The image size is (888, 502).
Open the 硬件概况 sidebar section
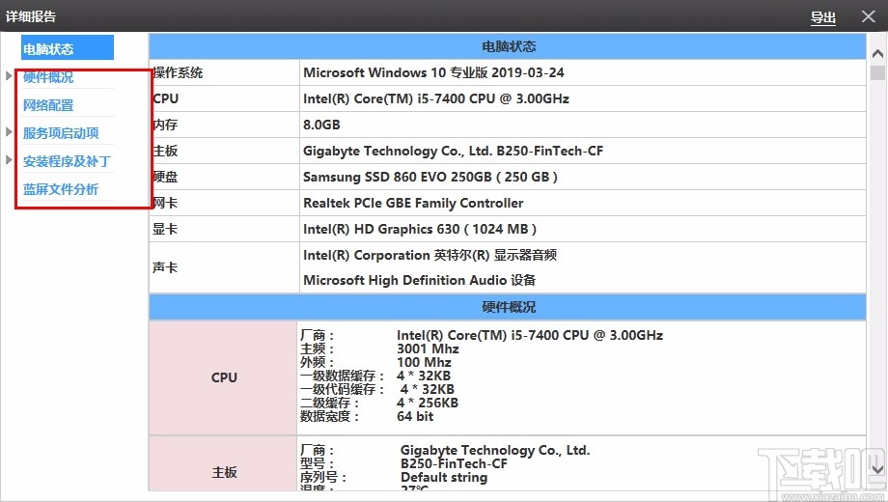(x=48, y=77)
